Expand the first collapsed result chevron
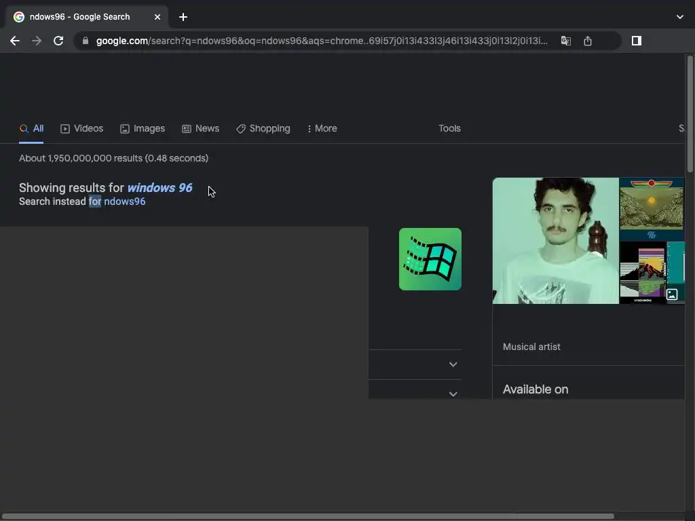695x521 pixels. point(453,364)
